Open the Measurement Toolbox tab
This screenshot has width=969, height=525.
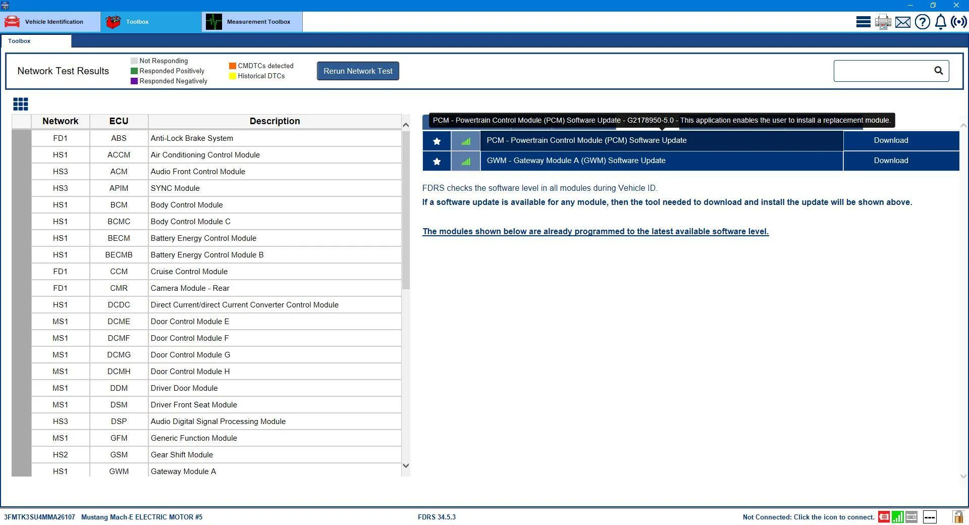tap(252, 22)
